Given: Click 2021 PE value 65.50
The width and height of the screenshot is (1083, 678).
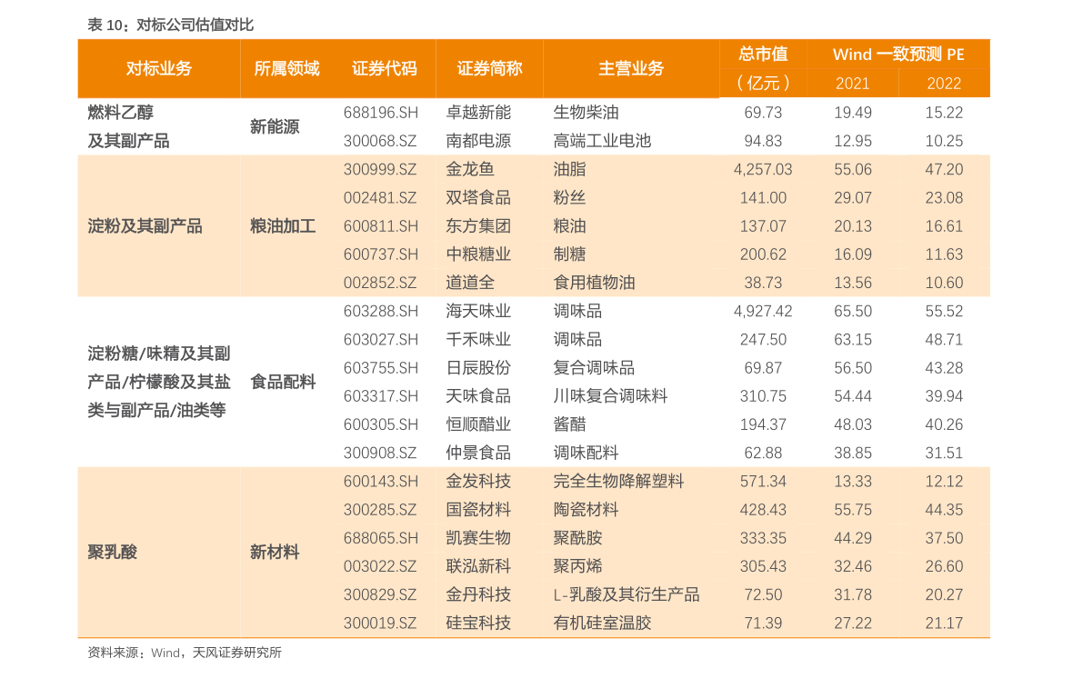Looking at the screenshot, I should (x=852, y=311).
